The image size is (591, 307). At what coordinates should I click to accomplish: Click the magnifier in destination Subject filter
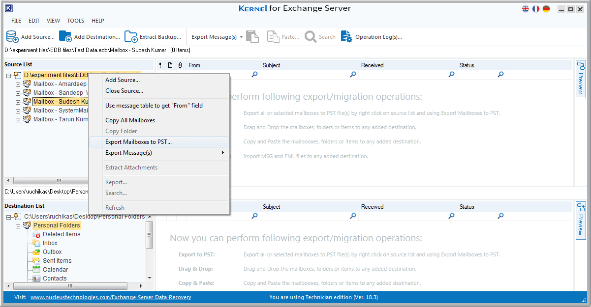(x=353, y=216)
